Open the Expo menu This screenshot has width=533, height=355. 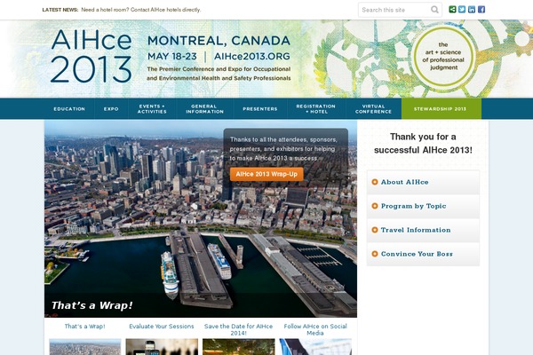click(x=111, y=108)
